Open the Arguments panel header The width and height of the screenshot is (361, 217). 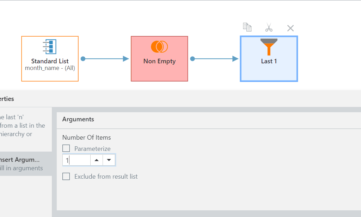click(x=78, y=119)
